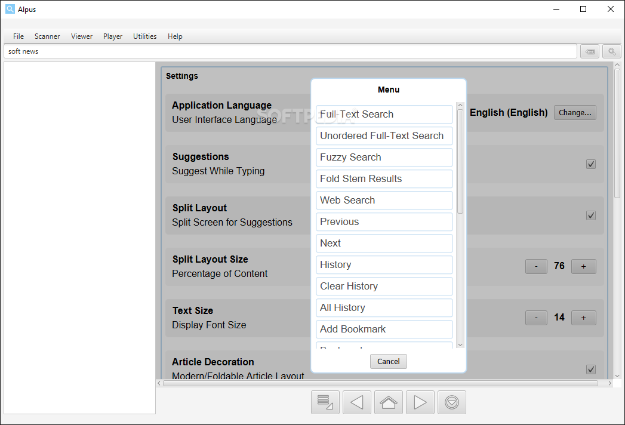625x425 pixels.
Task: Select Fuzzy Search option
Action: [384, 158]
